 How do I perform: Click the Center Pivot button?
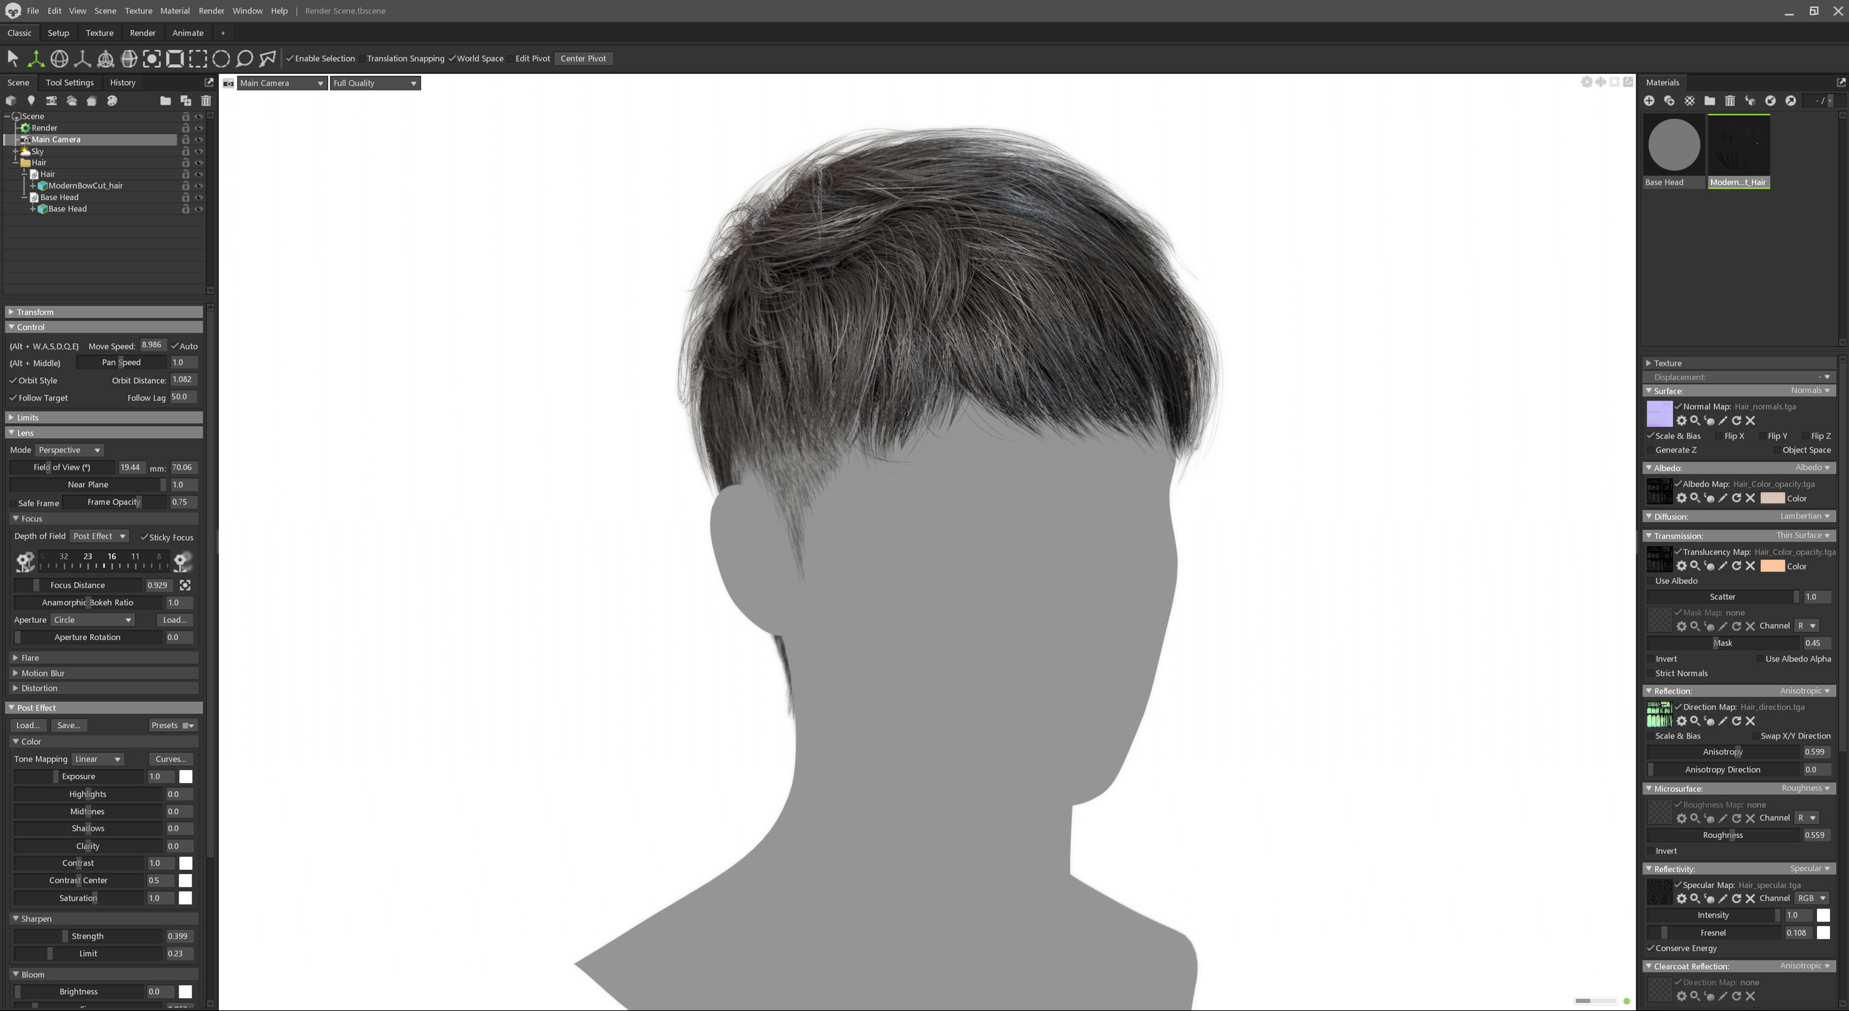coord(583,59)
